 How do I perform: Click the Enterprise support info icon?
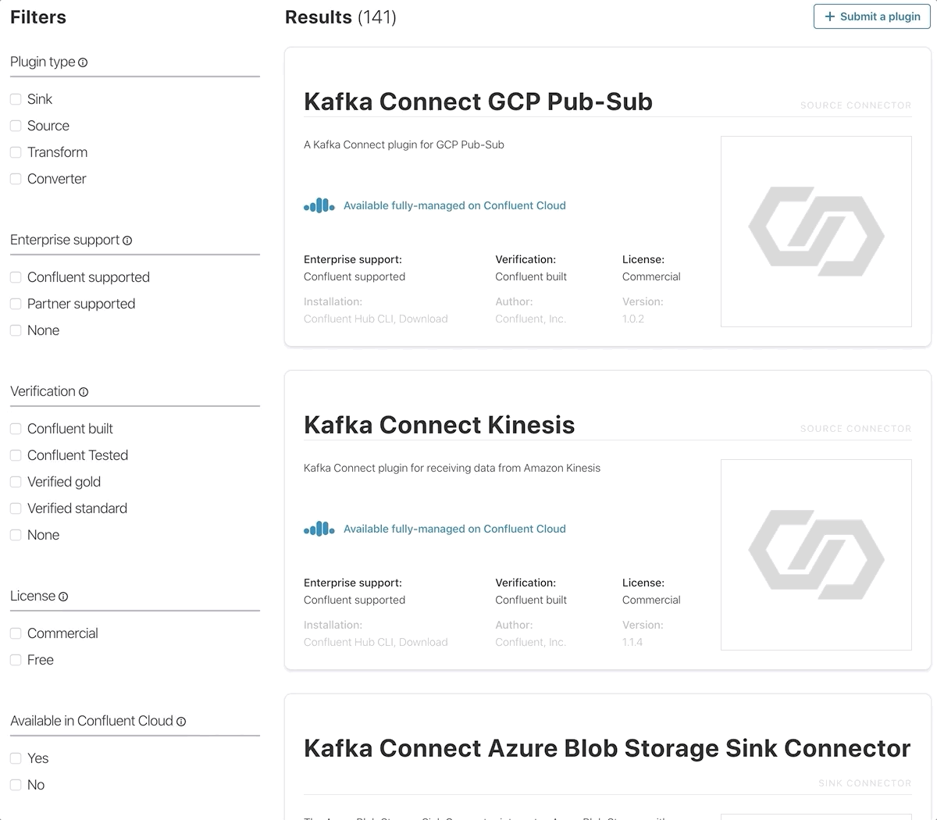[127, 241]
